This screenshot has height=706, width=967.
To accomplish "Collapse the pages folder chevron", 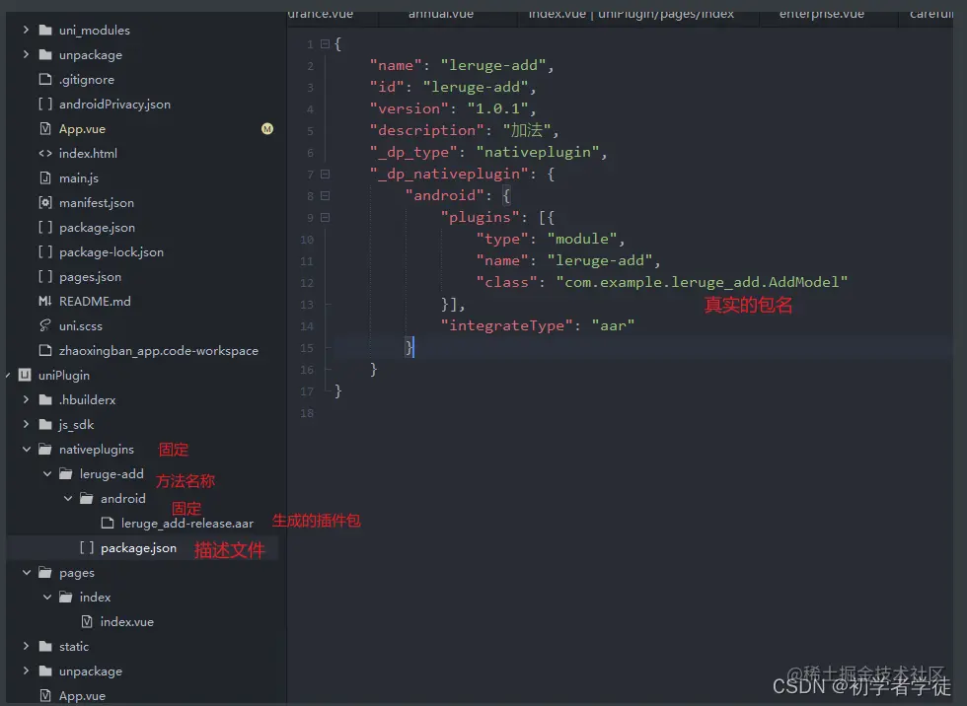I will point(26,572).
